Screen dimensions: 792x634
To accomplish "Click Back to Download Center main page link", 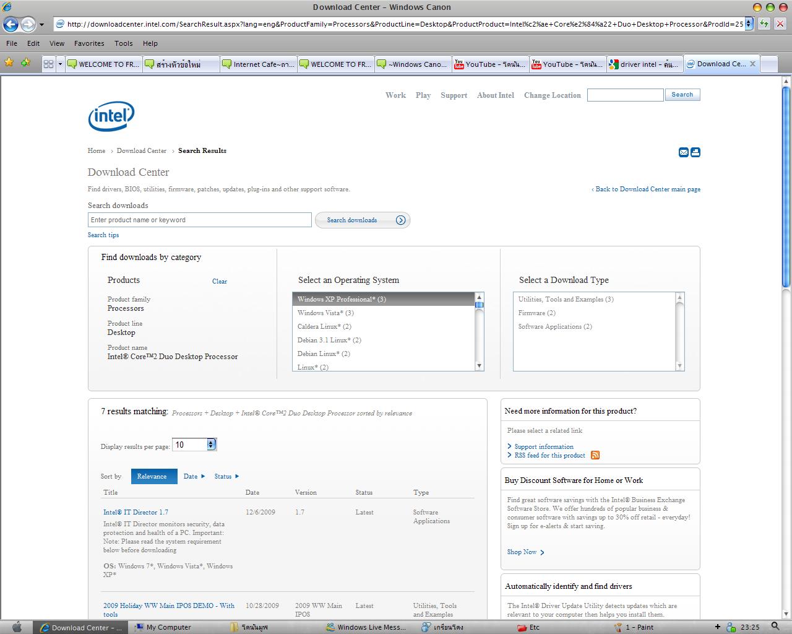I will pos(646,189).
